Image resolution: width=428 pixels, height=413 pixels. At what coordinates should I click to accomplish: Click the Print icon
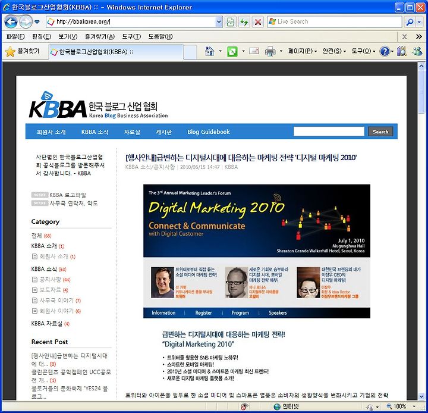(270, 51)
